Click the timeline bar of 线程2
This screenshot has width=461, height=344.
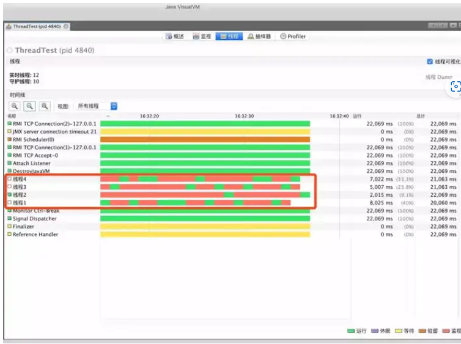pyautogui.click(x=205, y=195)
